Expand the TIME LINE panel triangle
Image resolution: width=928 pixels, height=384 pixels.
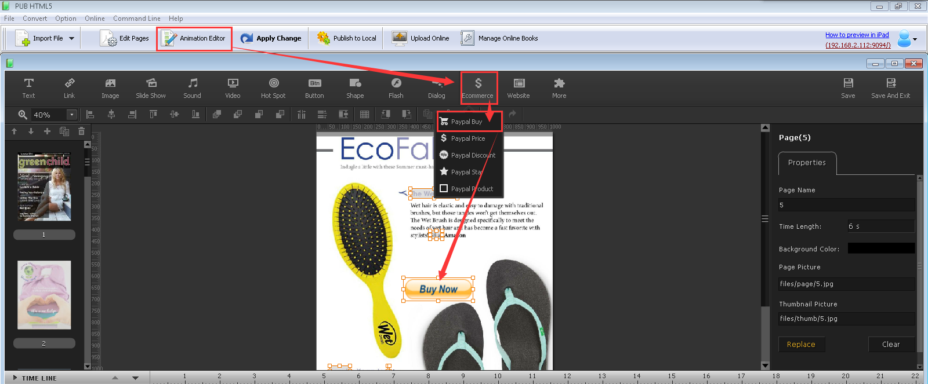click(15, 378)
